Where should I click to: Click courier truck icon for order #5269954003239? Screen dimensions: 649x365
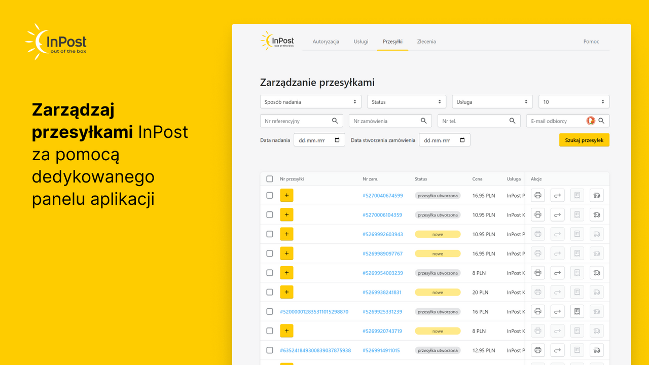click(x=597, y=273)
